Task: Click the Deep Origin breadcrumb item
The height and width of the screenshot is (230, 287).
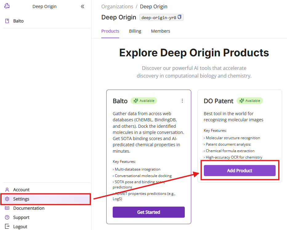Action: click(154, 6)
